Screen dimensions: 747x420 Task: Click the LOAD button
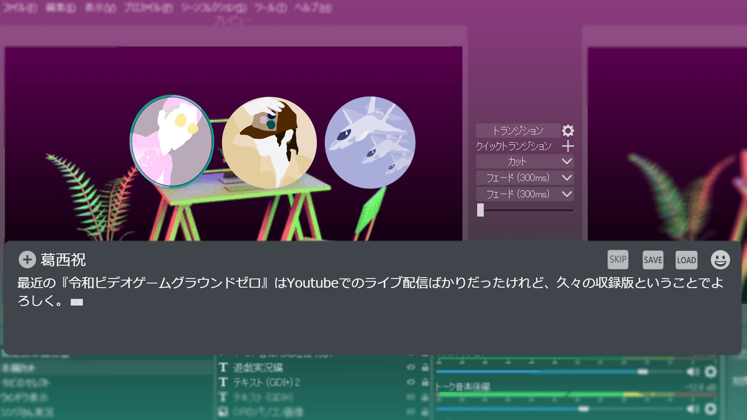(686, 260)
